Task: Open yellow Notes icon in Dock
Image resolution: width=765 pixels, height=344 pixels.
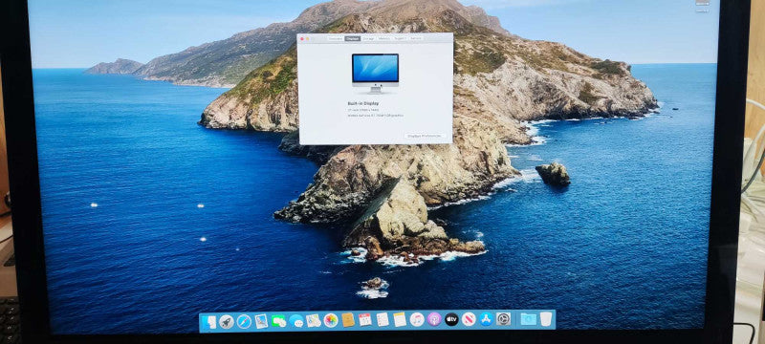Action: [400, 320]
